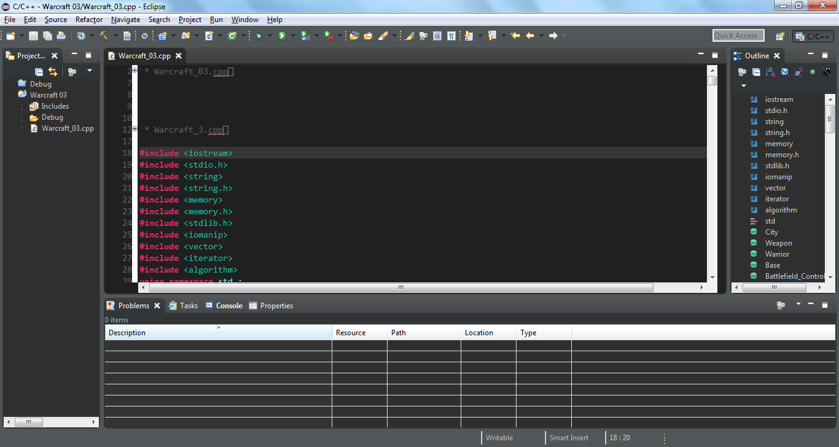Switch to the Properties tab
This screenshot has width=839, height=447.
tap(271, 305)
